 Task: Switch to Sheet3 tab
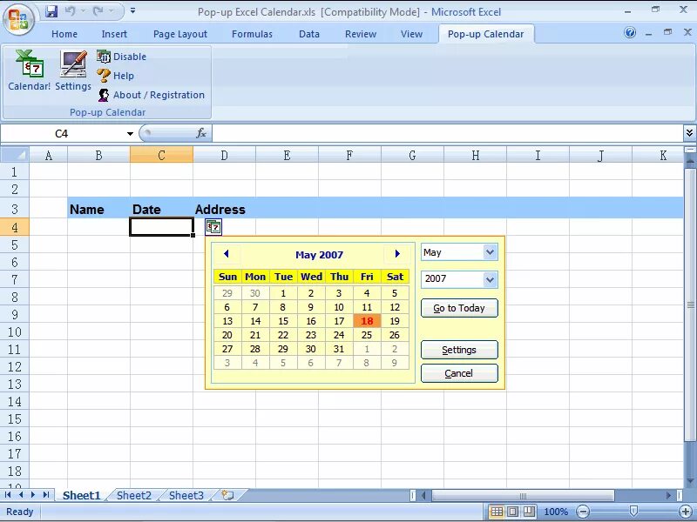pyautogui.click(x=186, y=495)
